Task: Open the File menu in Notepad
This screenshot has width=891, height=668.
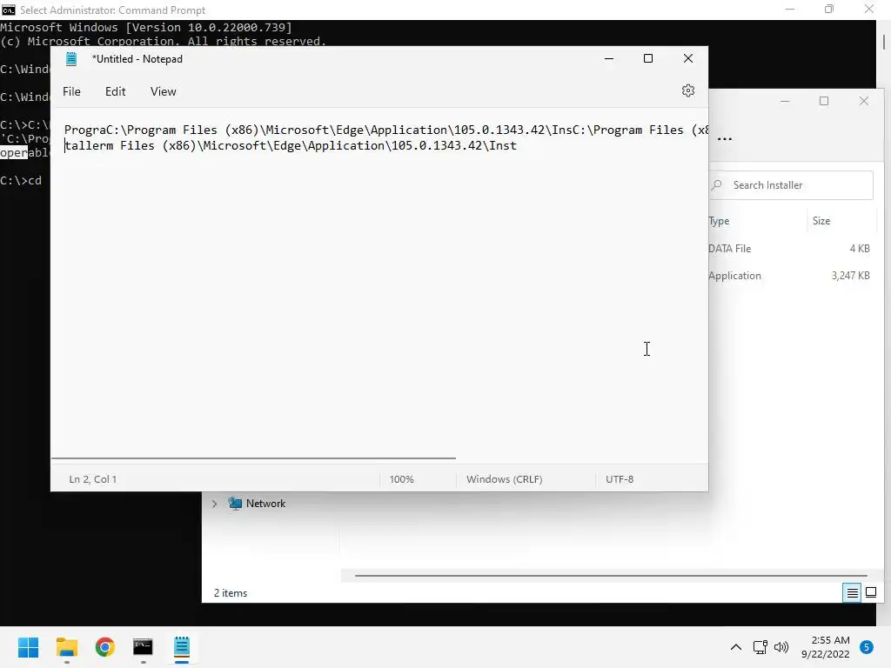Action: (x=71, y=91)
